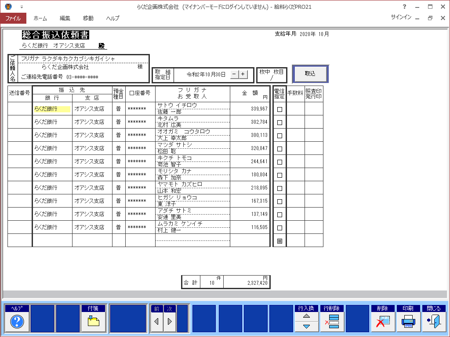Decrease 取組指定日 with minus button
450x337 pixels.
tap(234, 75)
